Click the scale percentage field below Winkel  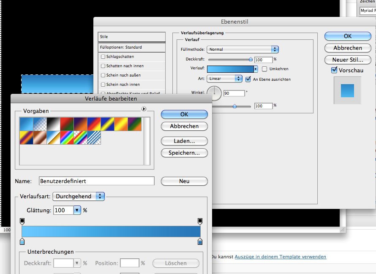coord(264,106)
